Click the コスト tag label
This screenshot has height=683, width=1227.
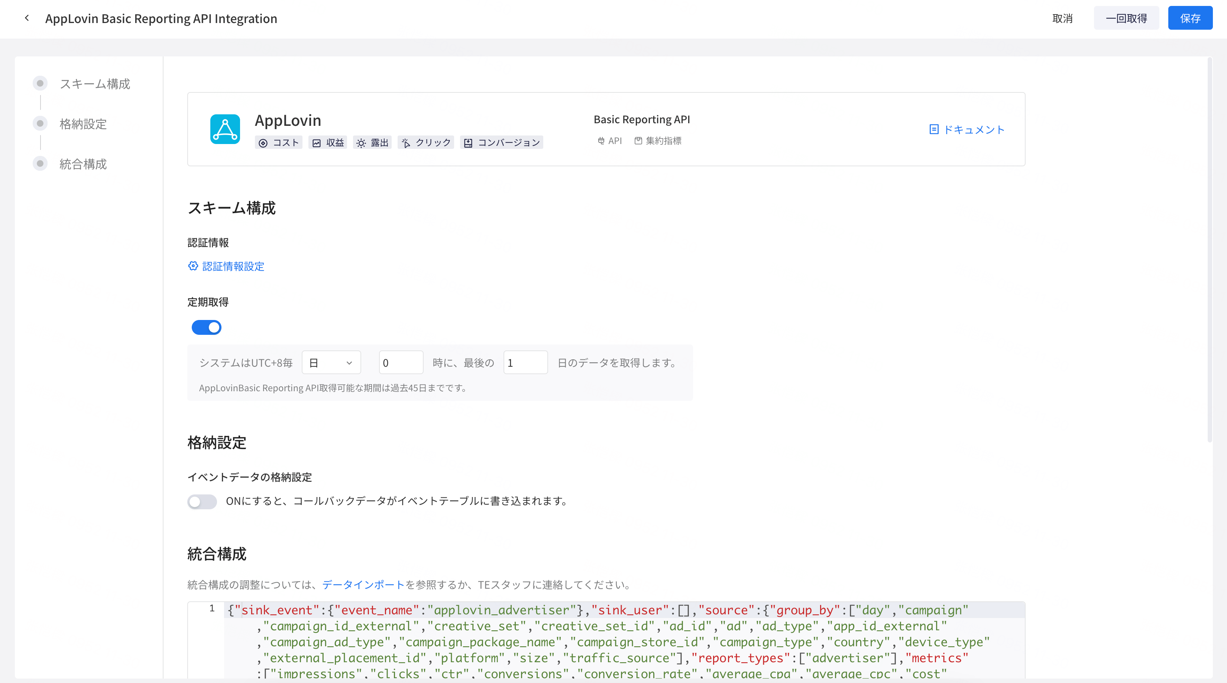pyautogui.click(x=286, y=143)
